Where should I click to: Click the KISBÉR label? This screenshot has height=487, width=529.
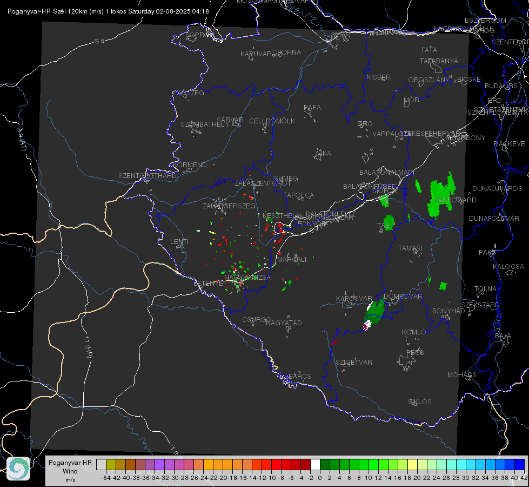point(379,77)
